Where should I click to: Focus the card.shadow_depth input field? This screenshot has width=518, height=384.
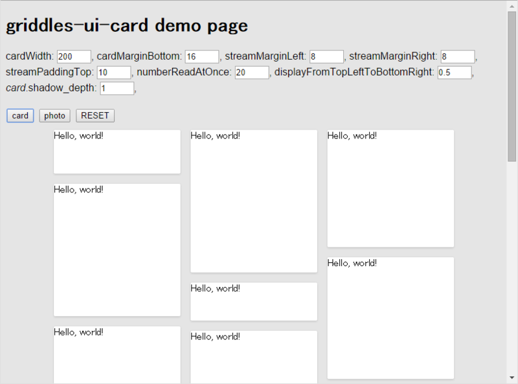point(117,88)
